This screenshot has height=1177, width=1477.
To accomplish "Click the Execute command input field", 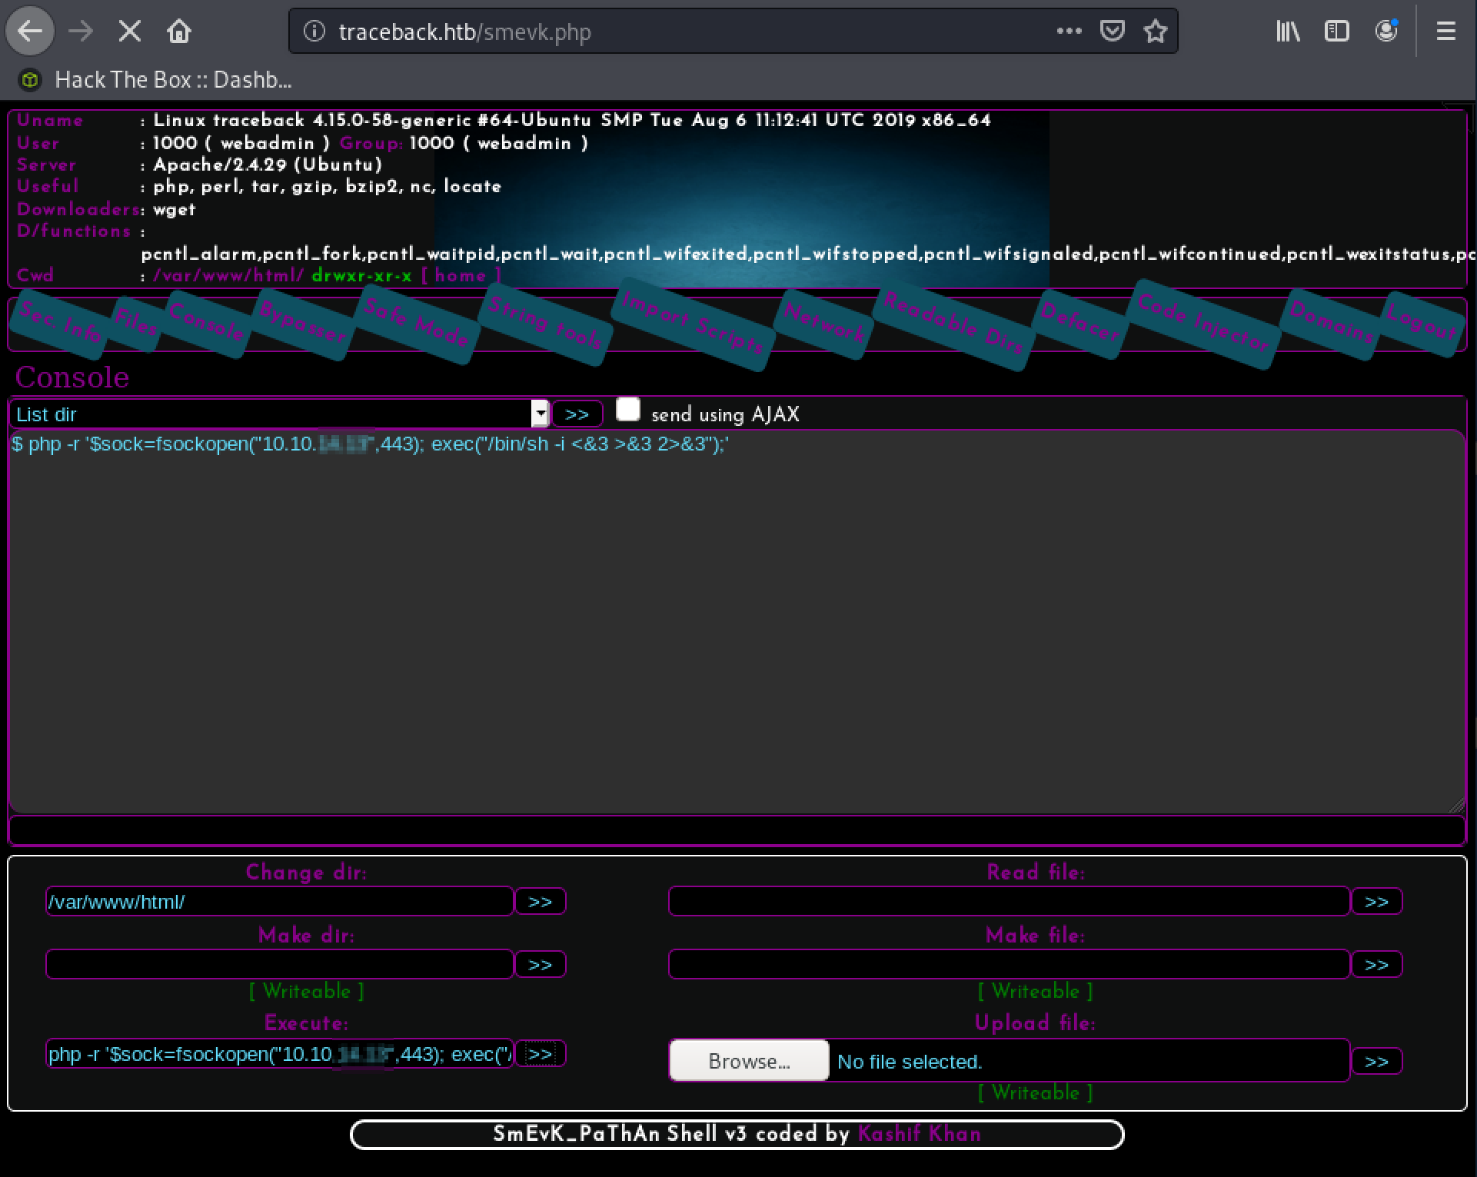I will (279, 1053).
